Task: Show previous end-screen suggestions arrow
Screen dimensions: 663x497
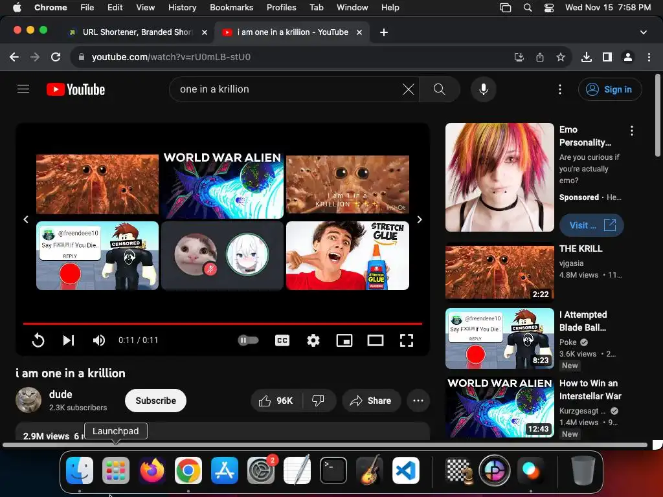Action: [x=26, y=220]
